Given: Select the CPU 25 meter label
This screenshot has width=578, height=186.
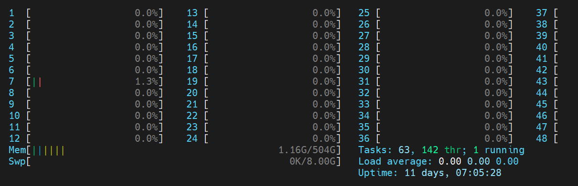Looking at the screenshot, I should (x=364, y=13).
